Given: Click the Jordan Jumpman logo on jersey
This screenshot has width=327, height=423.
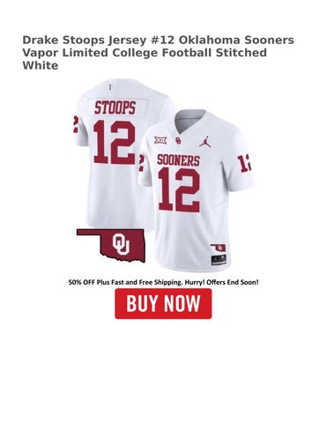Looking at the screenshot, I should (206, 141).
